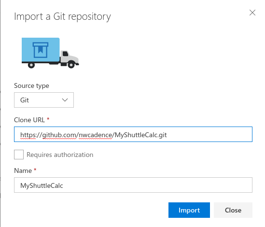
Task: Open the Git source type combo box
Action: (44, 100)
